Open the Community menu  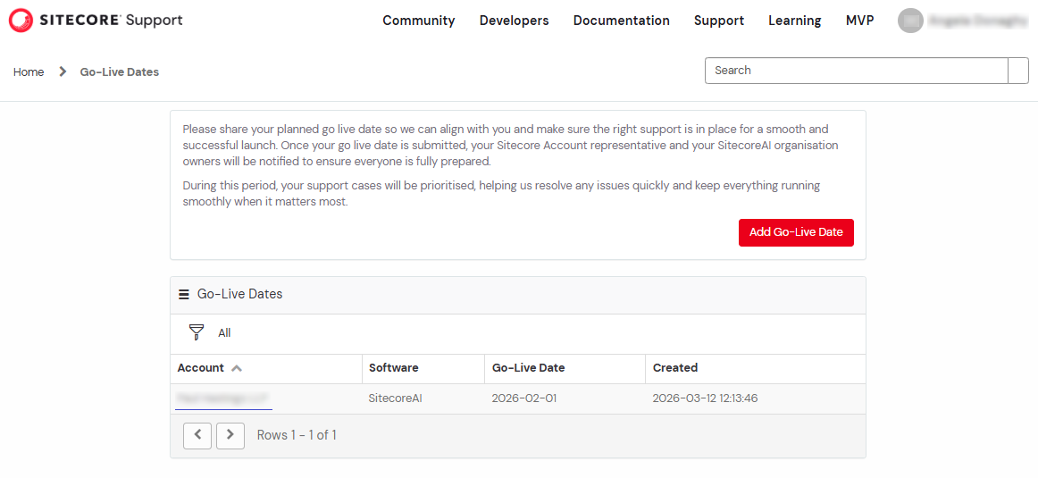418,21
